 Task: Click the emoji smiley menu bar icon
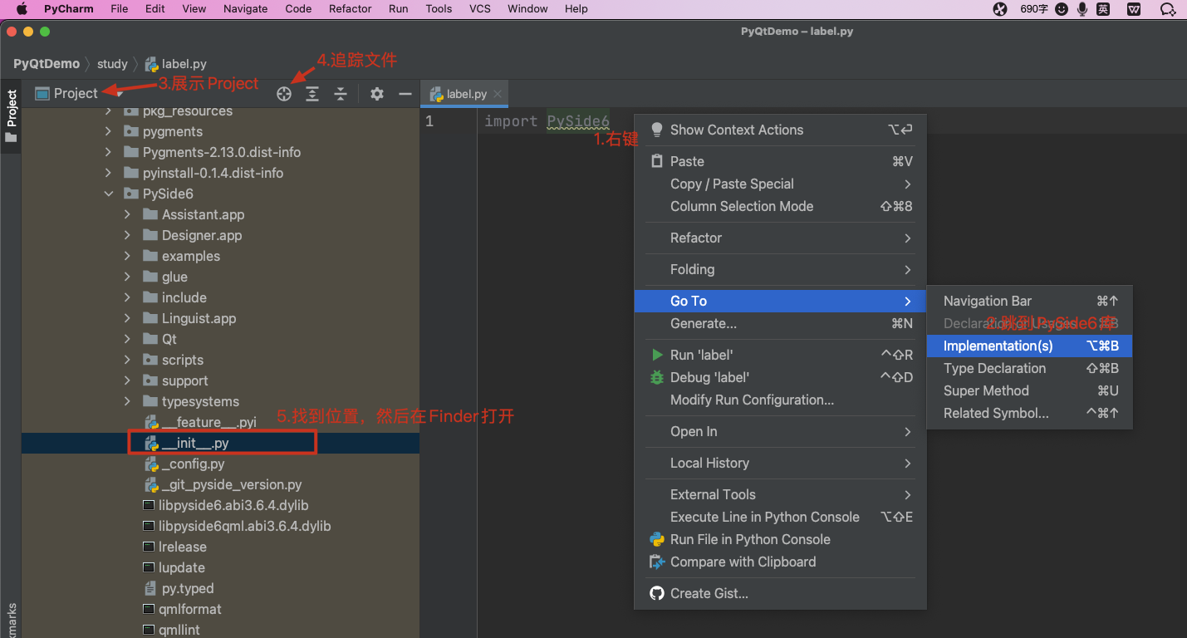1062,9
